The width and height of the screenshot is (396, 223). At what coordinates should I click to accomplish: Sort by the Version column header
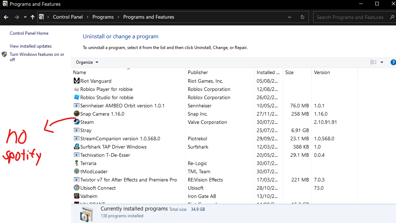(335, 72)
